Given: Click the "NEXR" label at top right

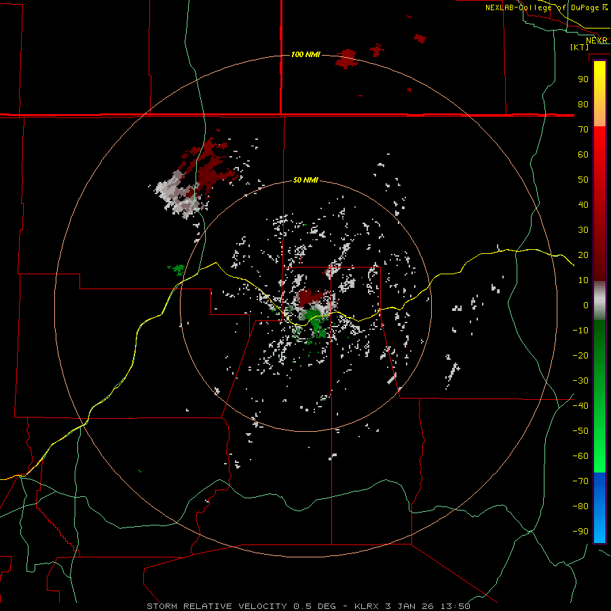Looking at the screenshot, I should pyautogui.click(x=597, y=41).
